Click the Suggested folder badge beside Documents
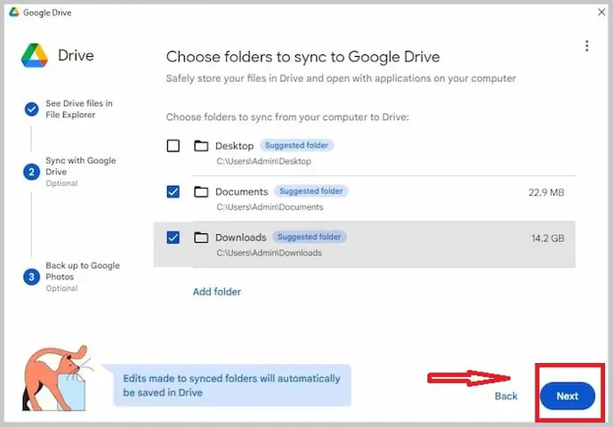 click(311, 191)
